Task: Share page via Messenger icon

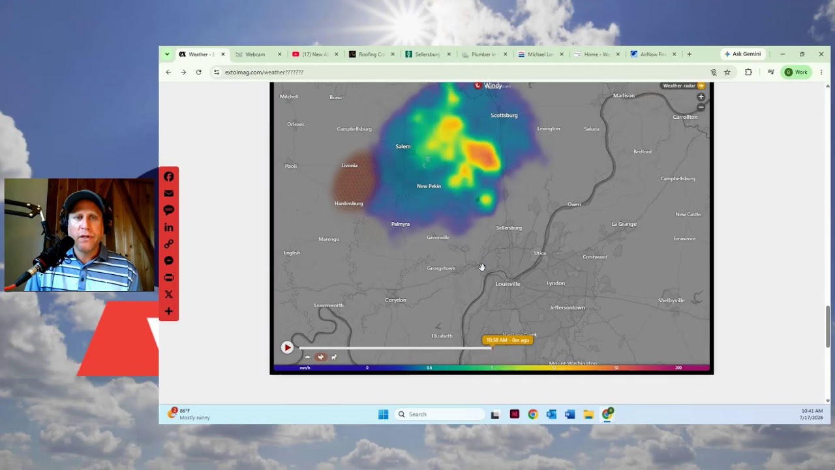Action: point(168,261)
